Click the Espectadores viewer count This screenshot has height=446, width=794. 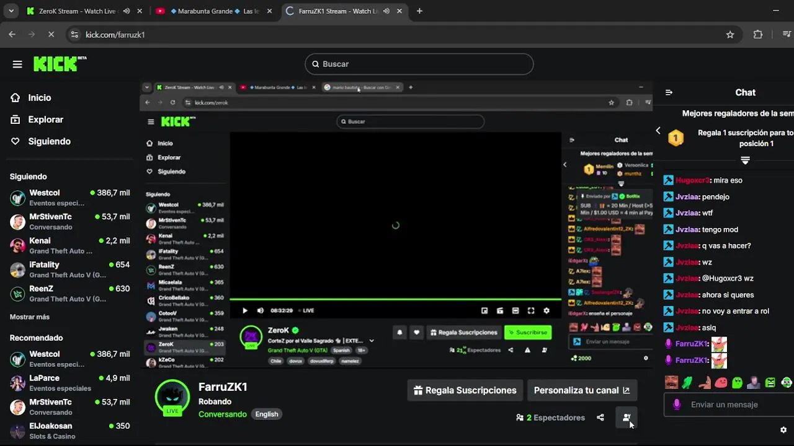(x=550, y=418)
